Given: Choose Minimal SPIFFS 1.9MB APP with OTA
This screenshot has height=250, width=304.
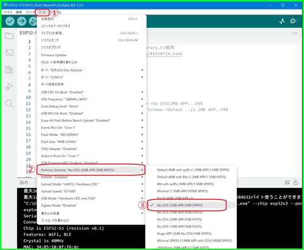Looking at the screenshot, I should tap(191, 241).
